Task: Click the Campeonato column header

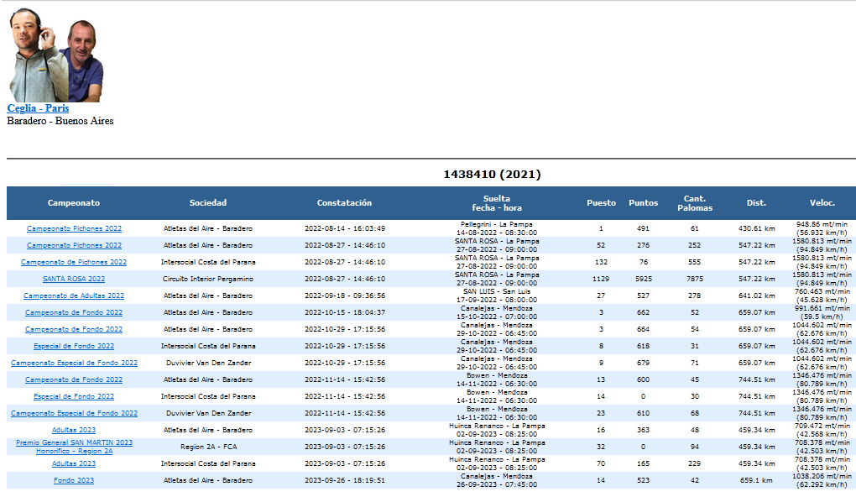Action: coord(74,203)
